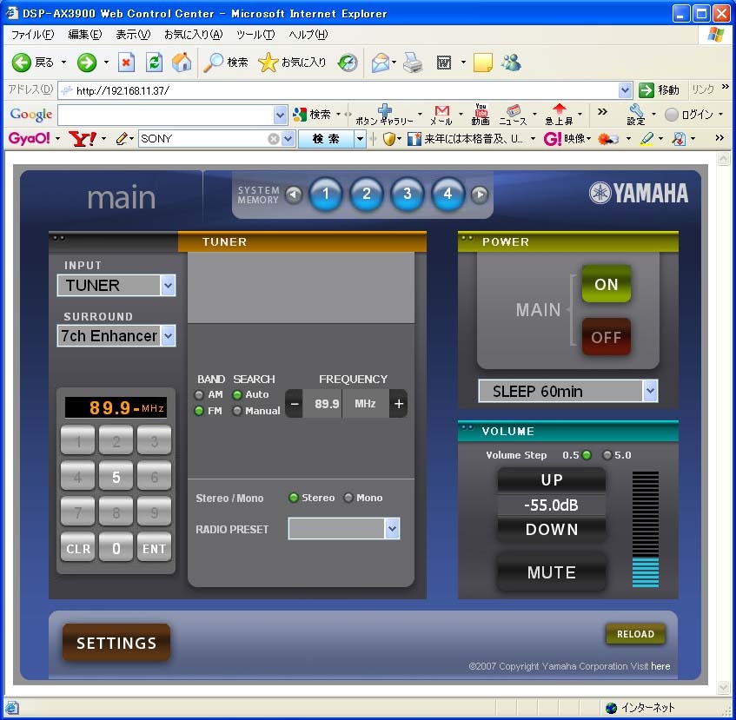Click the Yahoo Y! logo icon
The image size is (736, 720).
coord(83,138)
